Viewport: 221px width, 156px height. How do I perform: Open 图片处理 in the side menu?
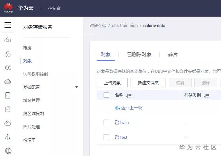point(32,127)
